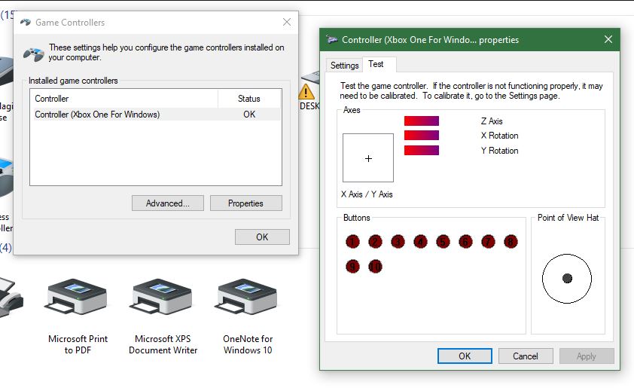Screen dimensions: 634x388
Task: Click button indicator 2 in the Buttons group
Action: [x=375, y=242]
